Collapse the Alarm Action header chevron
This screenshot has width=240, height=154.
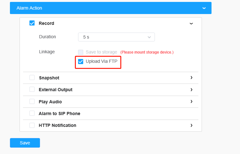[x=204, y=8]
